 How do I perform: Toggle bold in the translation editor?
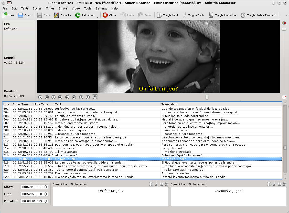click(x=269, y=184)
